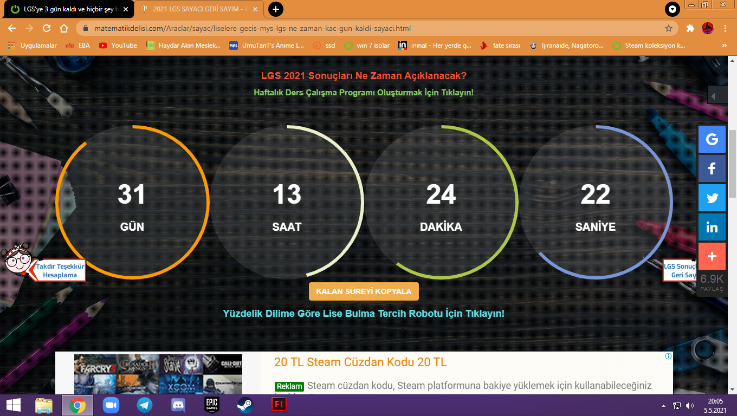737x416 pixels.
Task: Open 20 TL Steam Cüzdan Kodu ad title
Action: pyautogui.click(x=360, y=362)
